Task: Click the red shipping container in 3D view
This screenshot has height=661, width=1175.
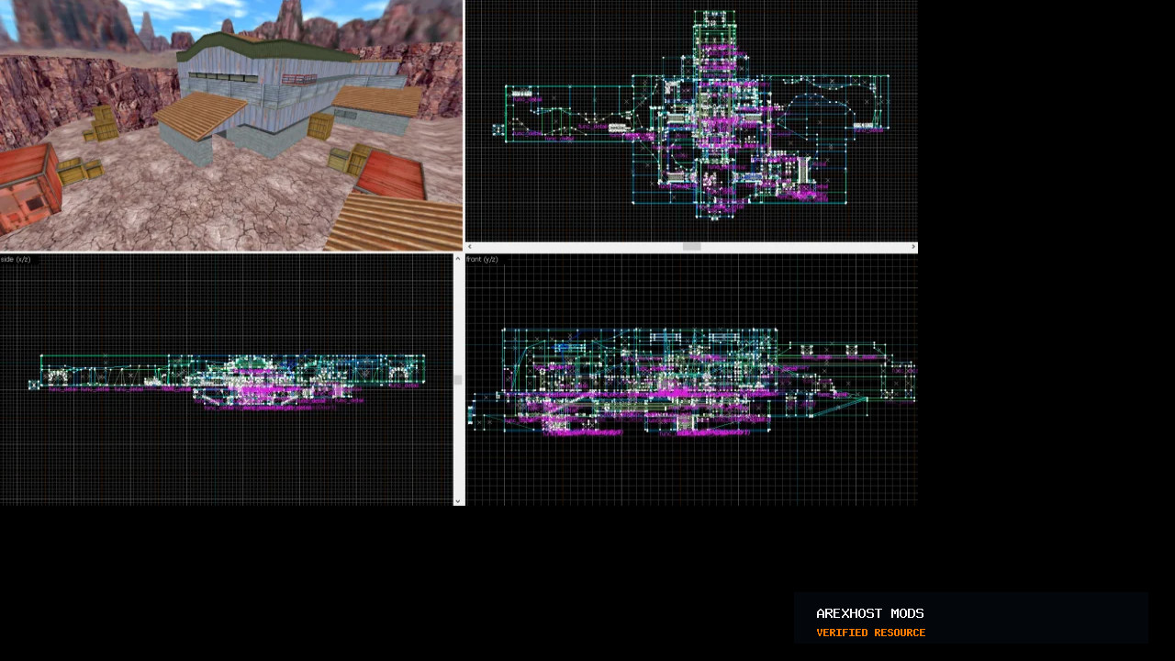Action: coord(30,188)
